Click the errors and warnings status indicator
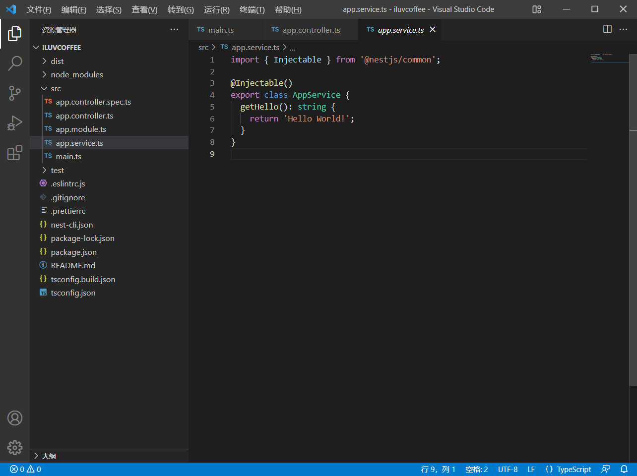The height and width of the screenshot is (476, 637). tap(25, 469)
